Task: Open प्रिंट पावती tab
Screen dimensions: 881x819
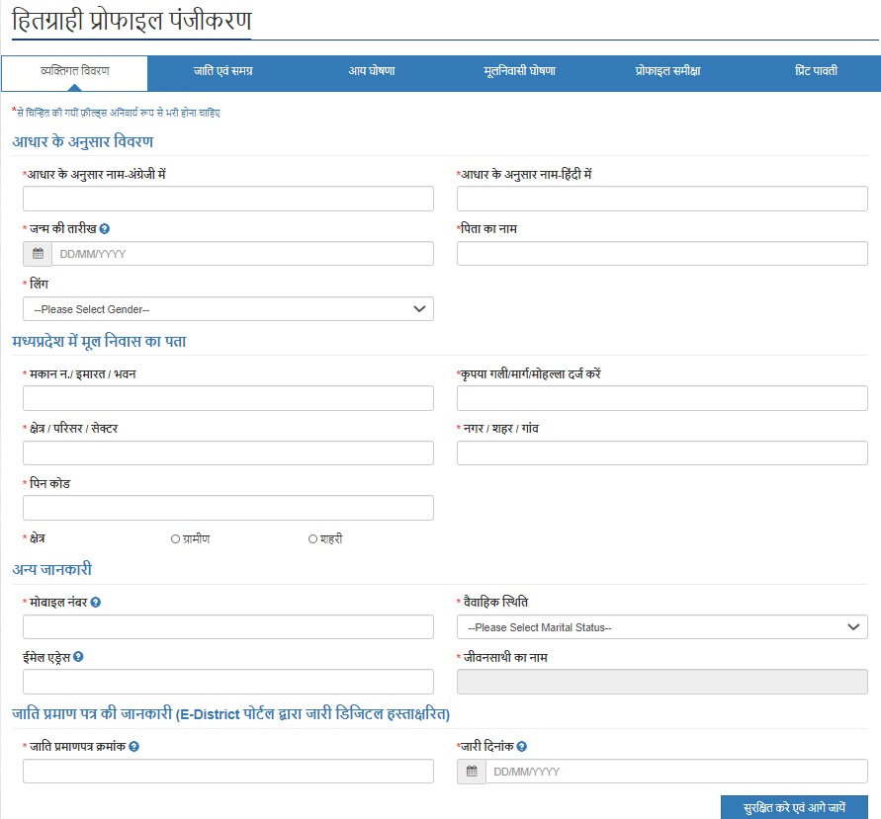Action: (x=816, y=72)
